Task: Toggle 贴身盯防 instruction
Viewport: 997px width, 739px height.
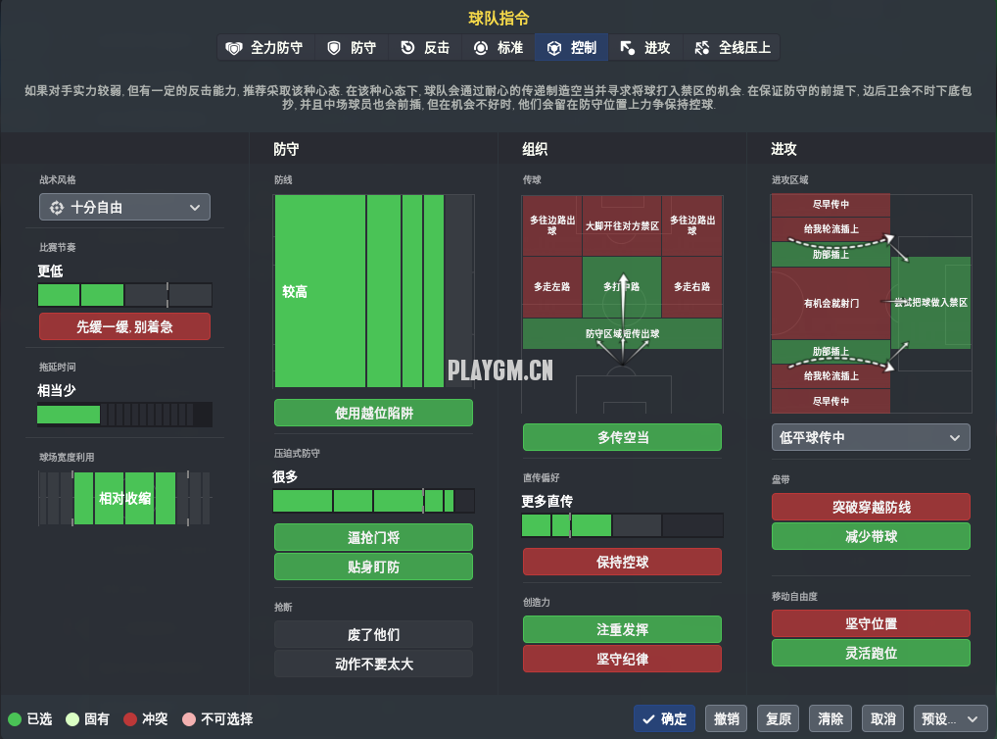Action: click(373, 567)
